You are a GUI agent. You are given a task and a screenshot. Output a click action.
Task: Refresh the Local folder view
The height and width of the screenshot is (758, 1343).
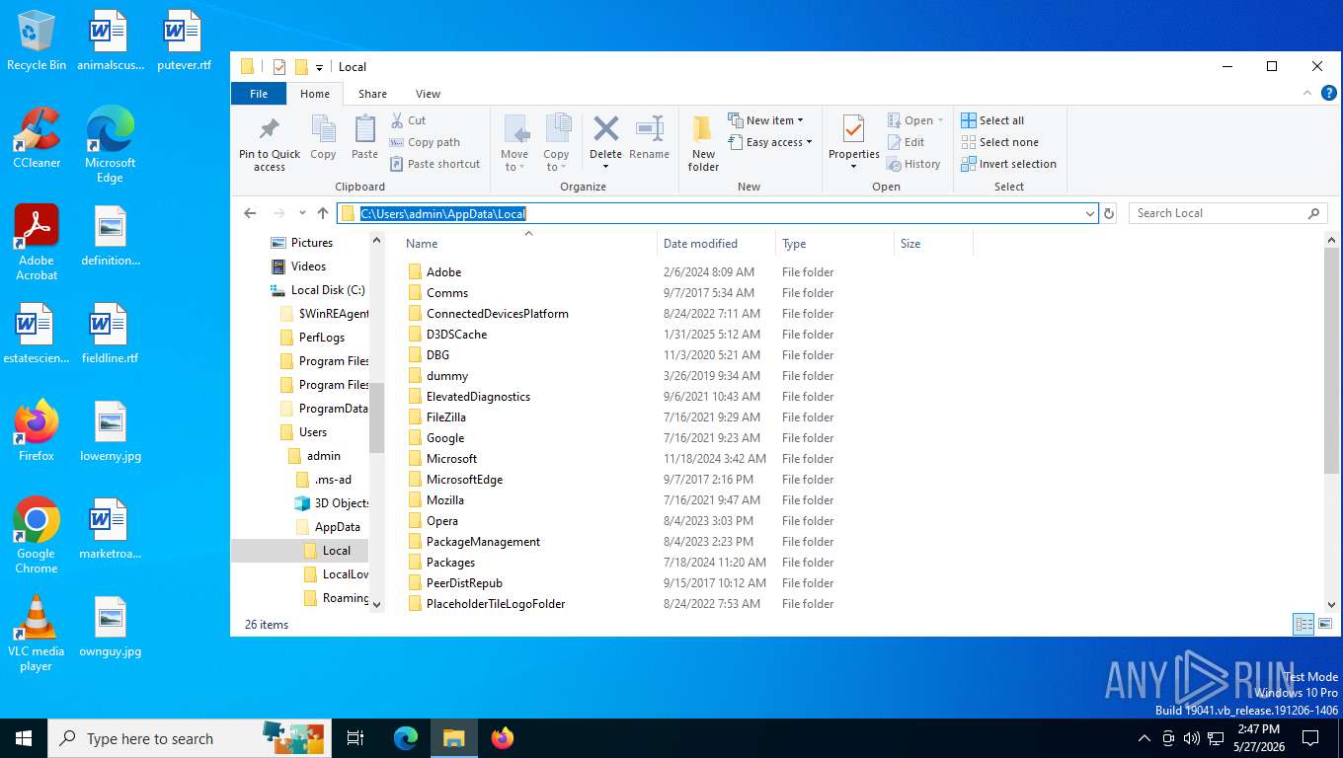pyautogui.click(x=1109, y=213)
